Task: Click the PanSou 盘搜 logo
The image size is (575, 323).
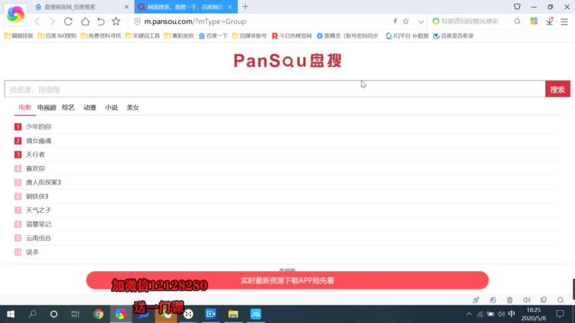Action: tap(287, 61)
